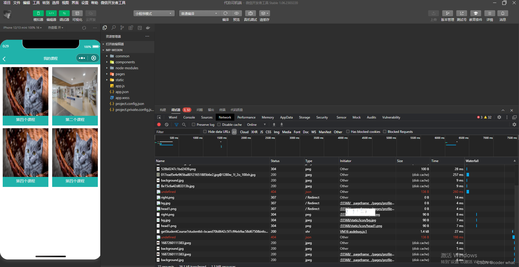Open the mini program capsule menu dots
Screen dimensions: 519x267
point(82,58)
